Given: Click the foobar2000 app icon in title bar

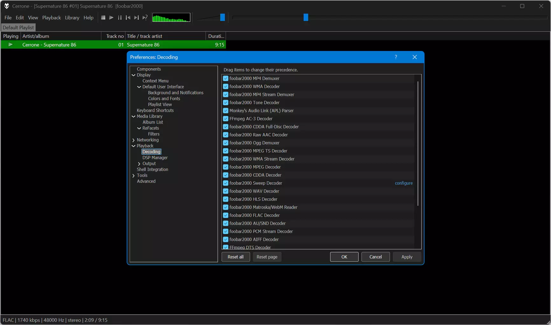Looking at the screenshot, I should click(6, 6).
